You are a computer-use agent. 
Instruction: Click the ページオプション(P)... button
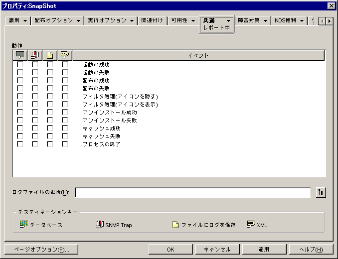41,250
